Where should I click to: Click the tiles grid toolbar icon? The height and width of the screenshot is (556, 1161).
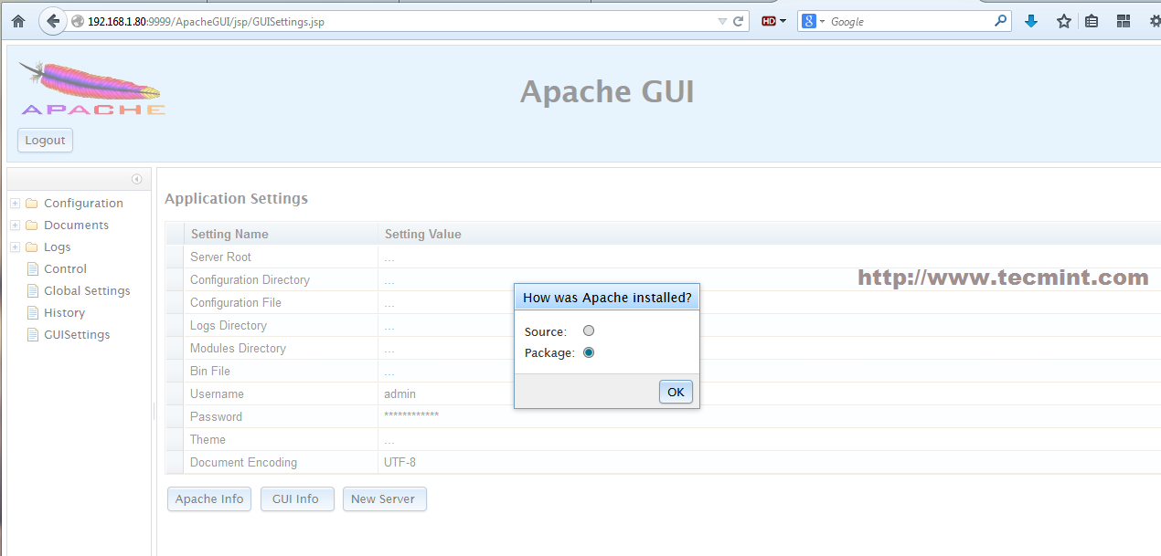[1124, 21]
